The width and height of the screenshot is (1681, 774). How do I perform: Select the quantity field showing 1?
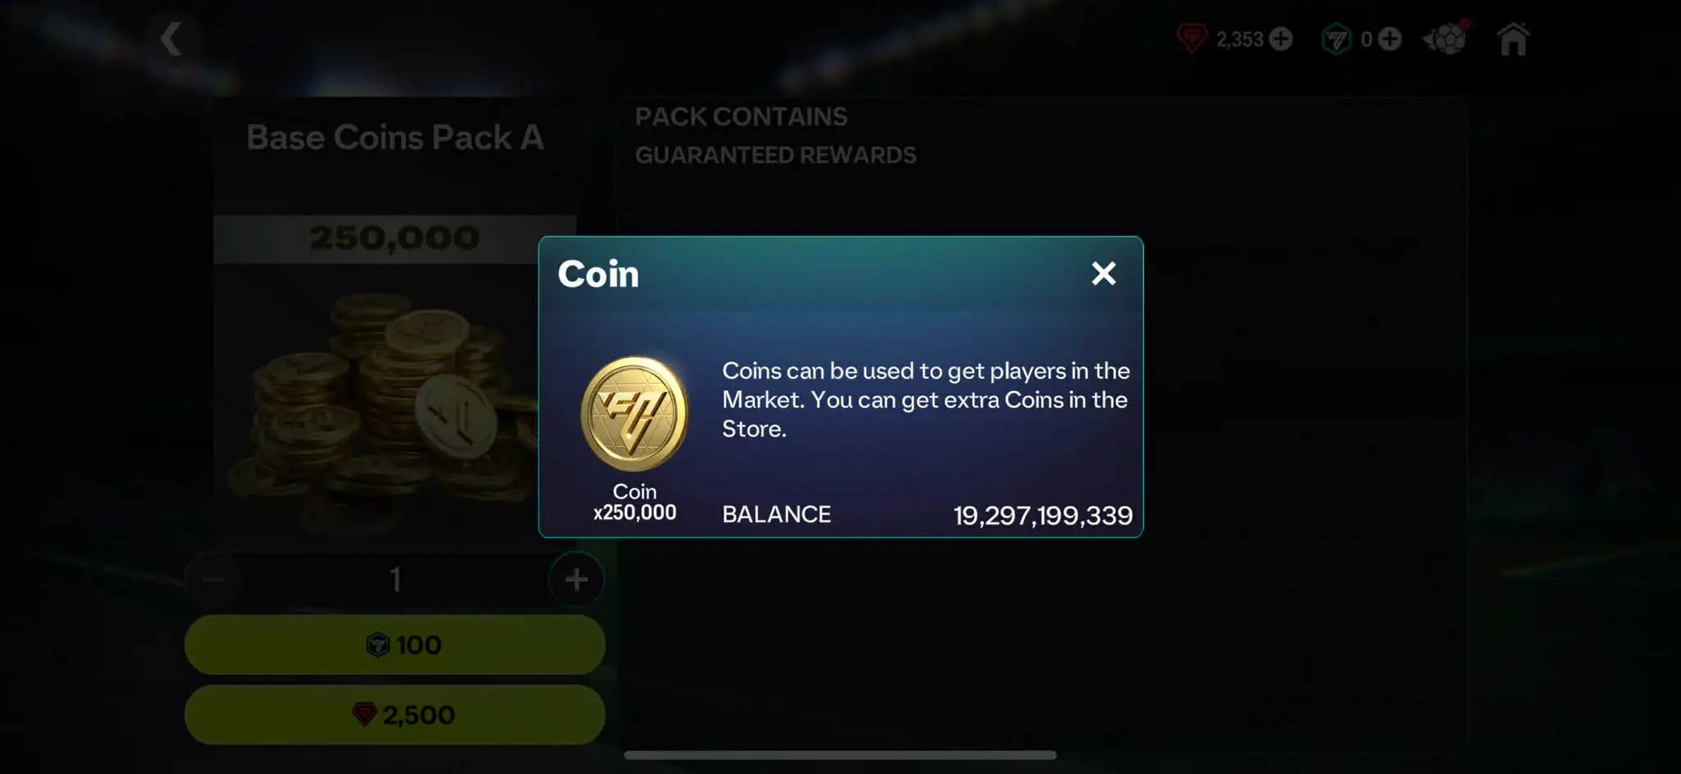pyautogui.click(x=395, y=580)
